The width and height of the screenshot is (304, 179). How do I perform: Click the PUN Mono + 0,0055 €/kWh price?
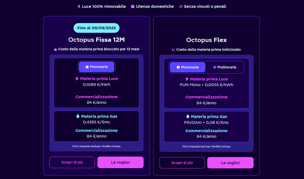click(x=206, y=85)
